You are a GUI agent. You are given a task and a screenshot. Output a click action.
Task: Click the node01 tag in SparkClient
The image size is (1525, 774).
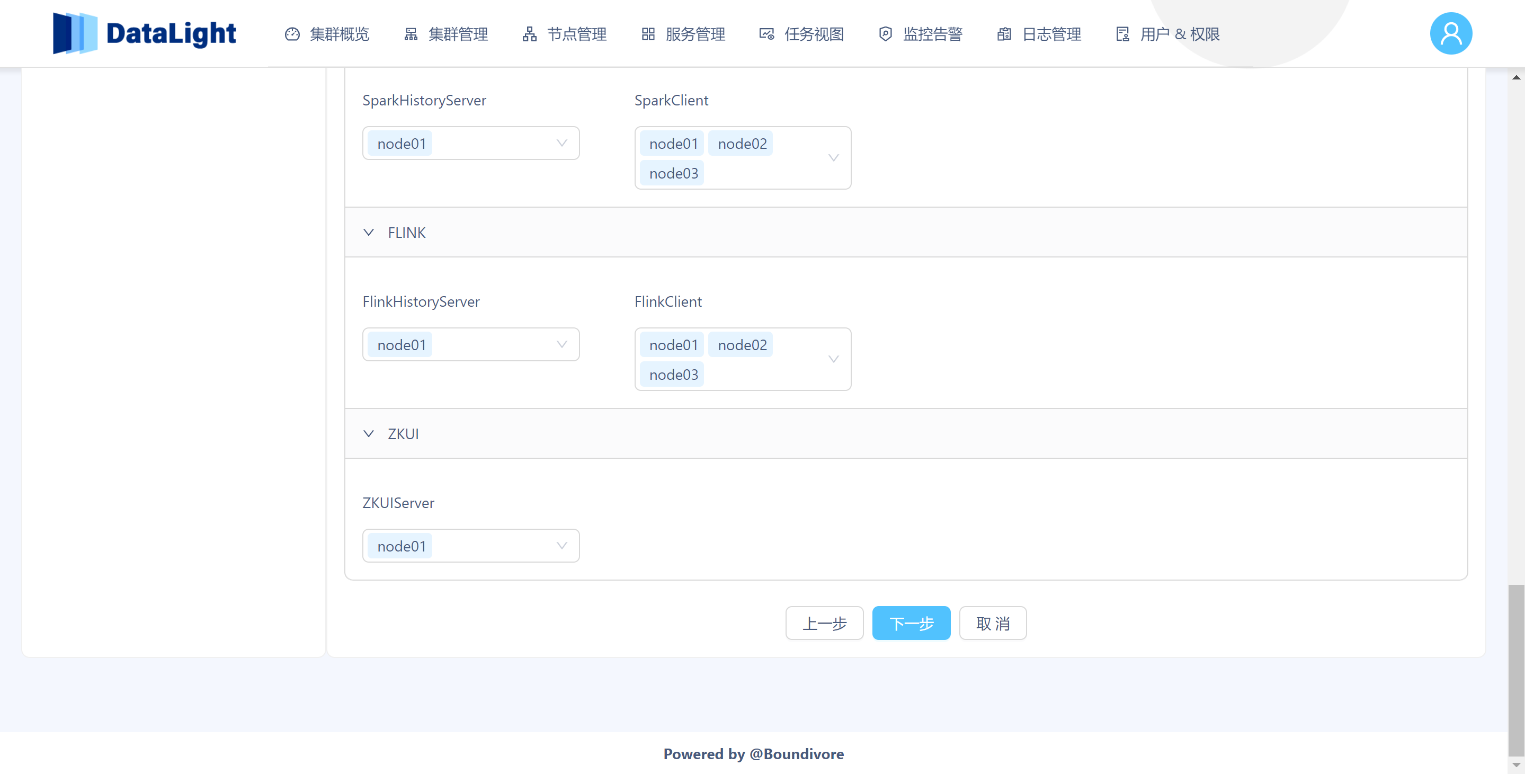point(672,144)
